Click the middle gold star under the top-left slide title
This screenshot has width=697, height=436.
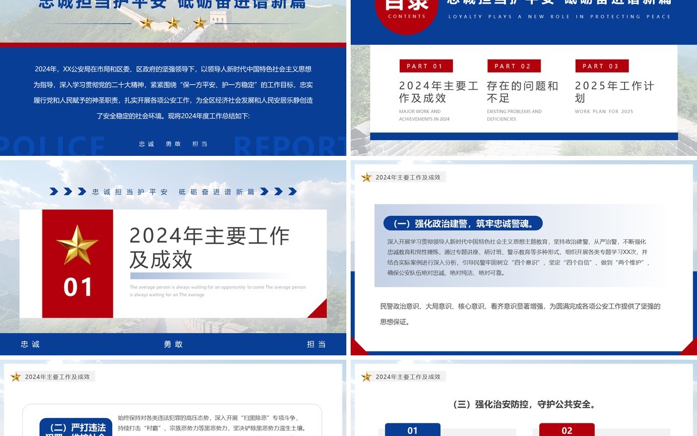pyautogui.click(x=173, y=23)
